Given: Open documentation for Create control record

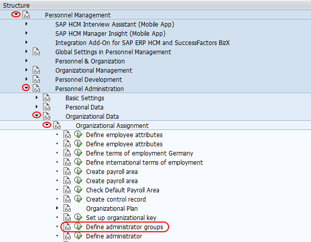Looking at the screenshot, I should pos(67,199).
